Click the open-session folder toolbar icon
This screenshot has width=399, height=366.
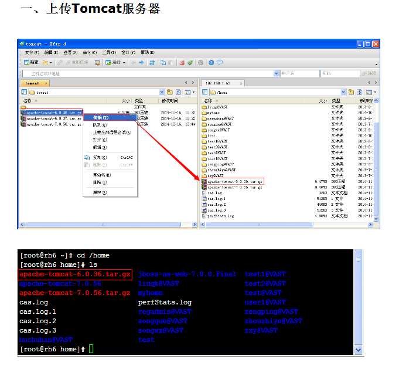[x=45, y=62]
